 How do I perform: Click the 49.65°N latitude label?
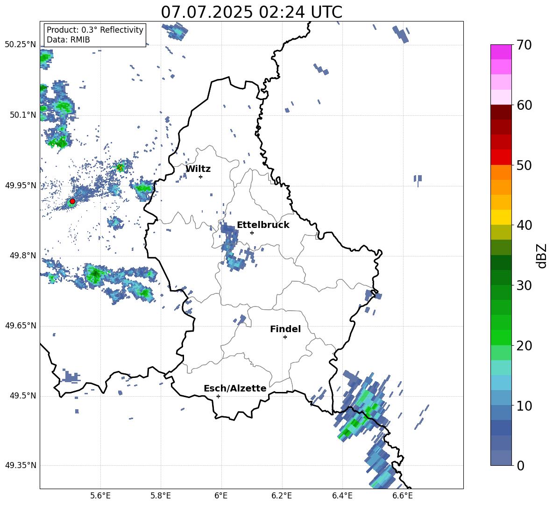point(21,325)
